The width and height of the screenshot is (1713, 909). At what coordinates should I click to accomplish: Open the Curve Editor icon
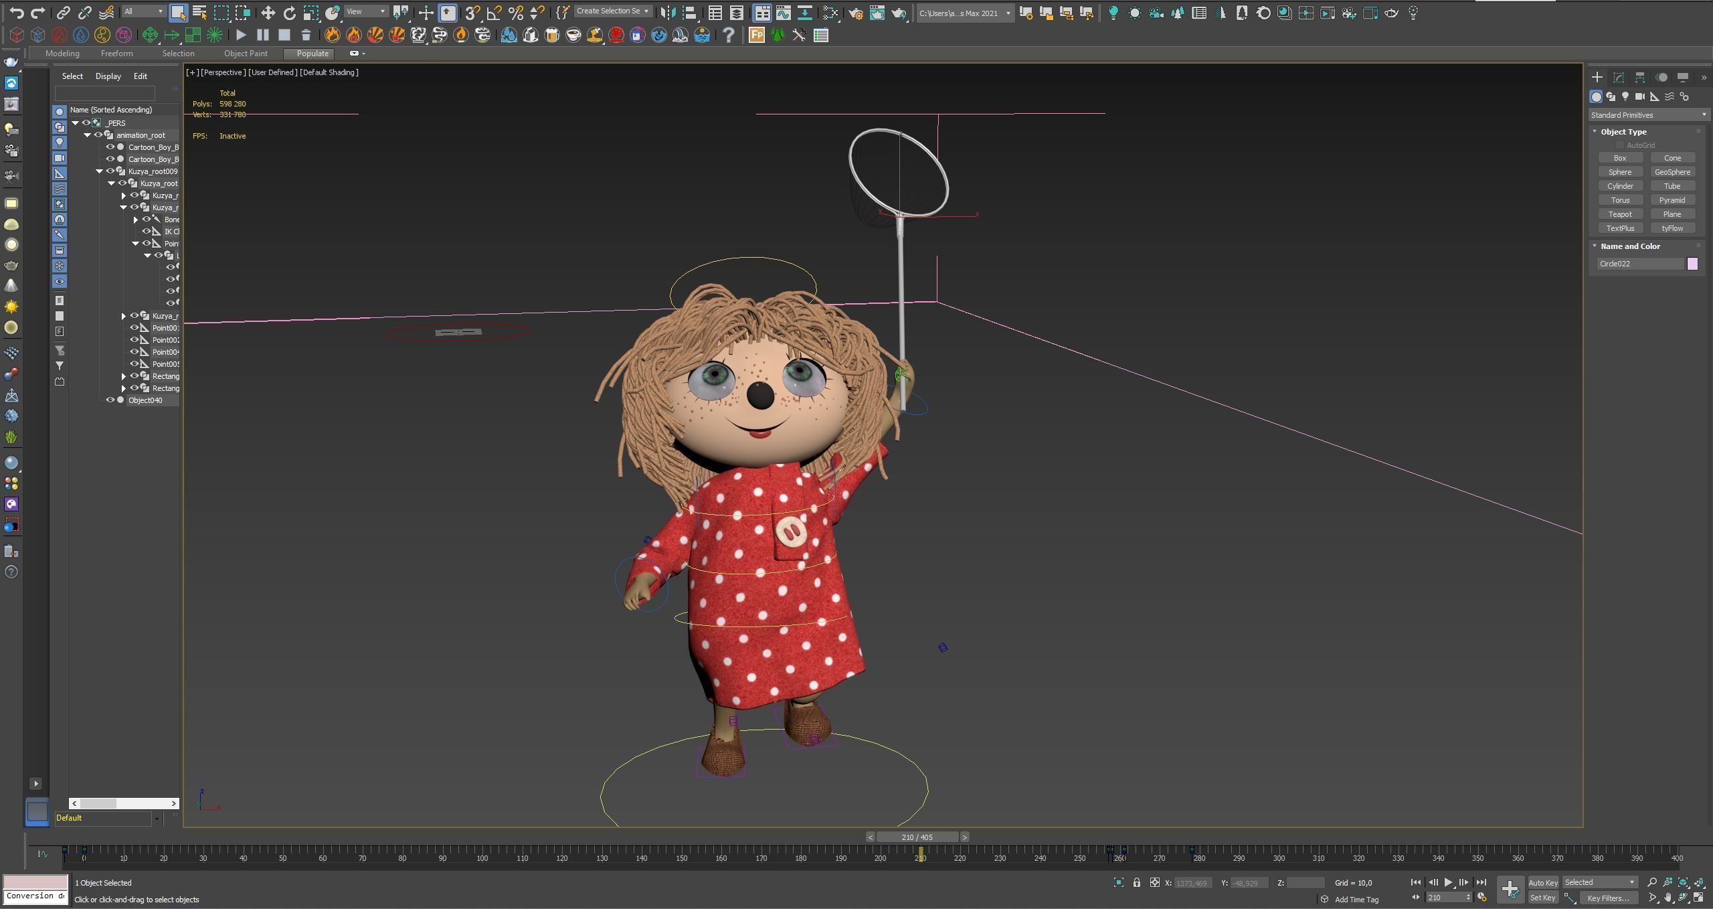coord(784,12)
